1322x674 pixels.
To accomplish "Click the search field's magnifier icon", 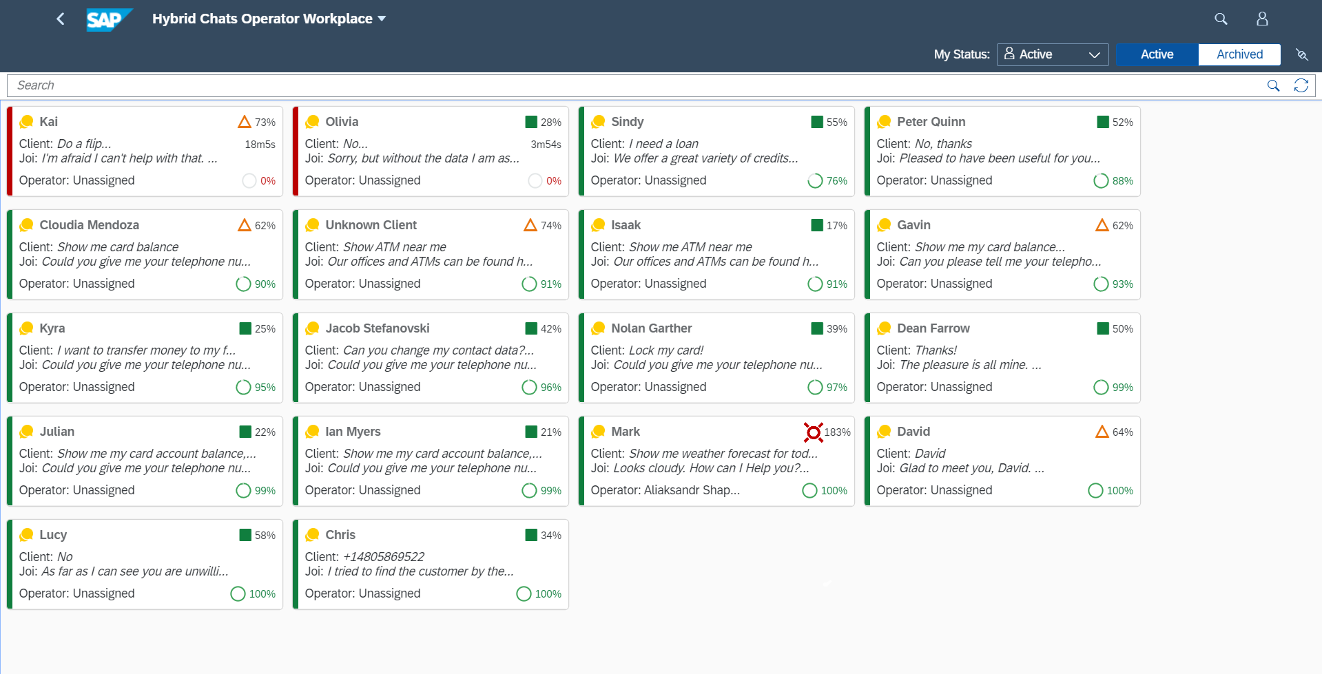I will tap(1273, 85).
